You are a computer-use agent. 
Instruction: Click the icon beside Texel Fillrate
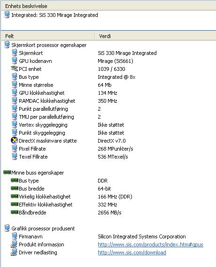click(x=15, y=156)
